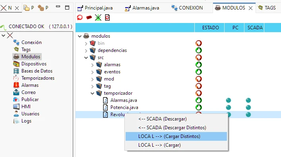281x157 pixels.
Task: Open Publicar in the navigation tree
Action: click(x=30, y=100)
